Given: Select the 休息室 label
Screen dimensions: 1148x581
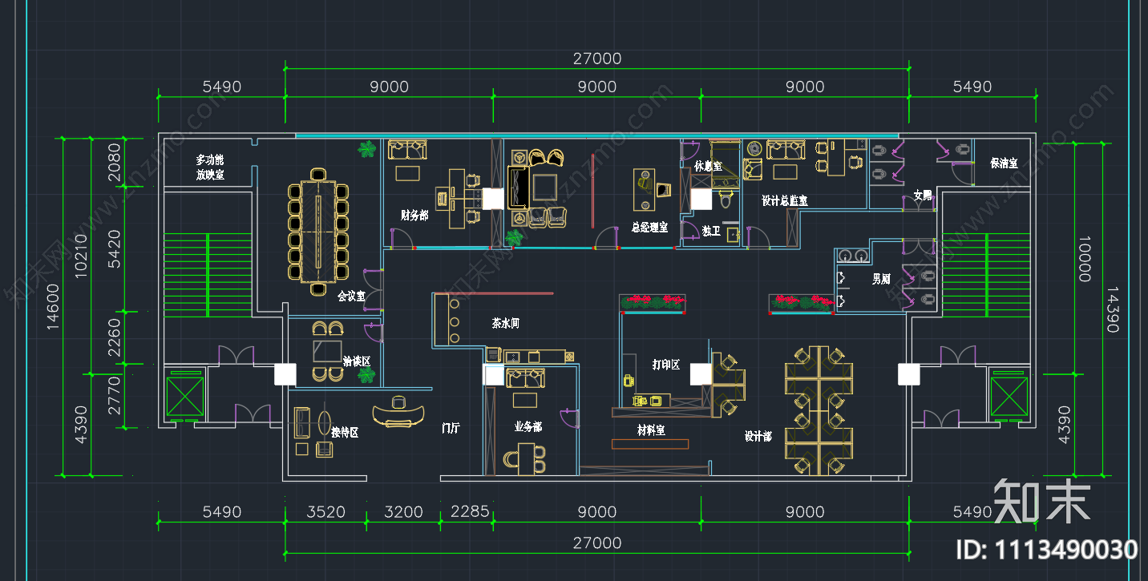Looking at the screenshot, I should click(x=708, y=166).
